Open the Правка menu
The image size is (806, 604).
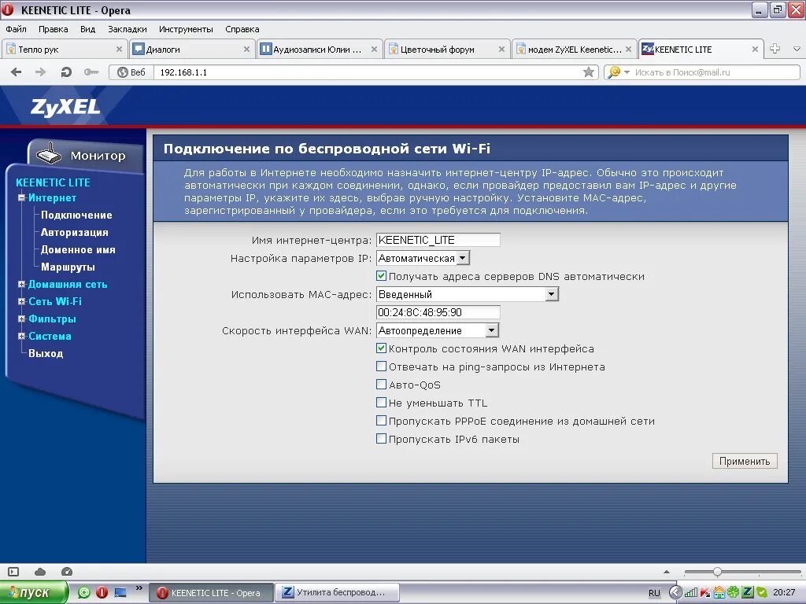point(53,29)
